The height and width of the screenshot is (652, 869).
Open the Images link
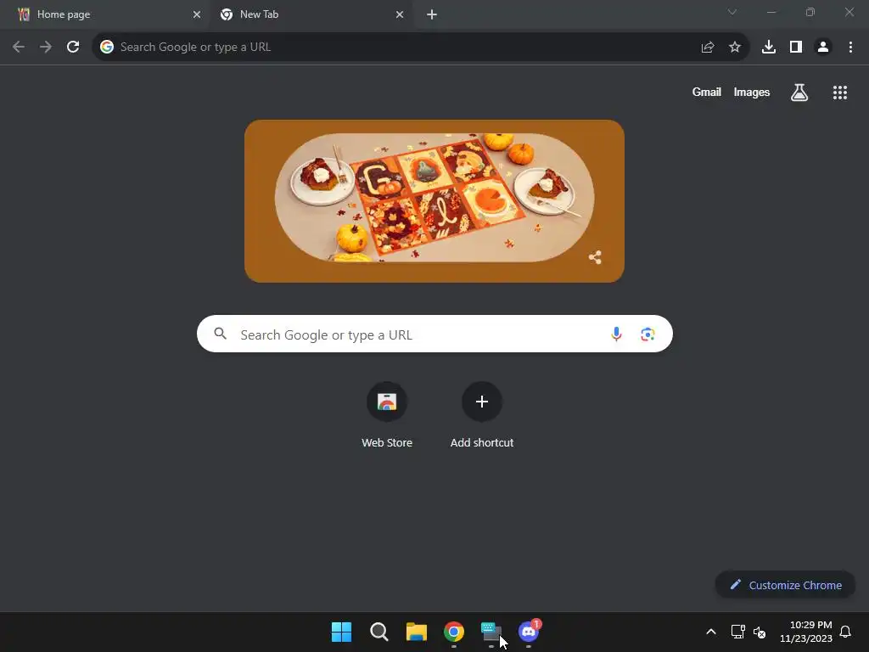coord(752,92)
